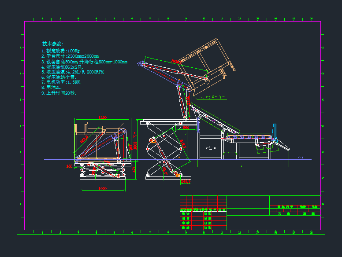Select the 1060 base dimension
The height and width of the screenshot is (257, 342).
[102, 189]
